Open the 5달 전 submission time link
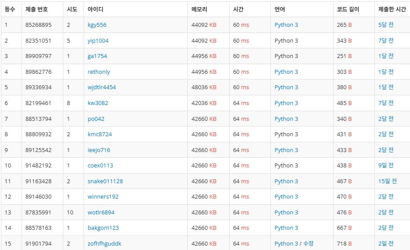The height and width of the screenshot is (250, 410). coord(386,25)
